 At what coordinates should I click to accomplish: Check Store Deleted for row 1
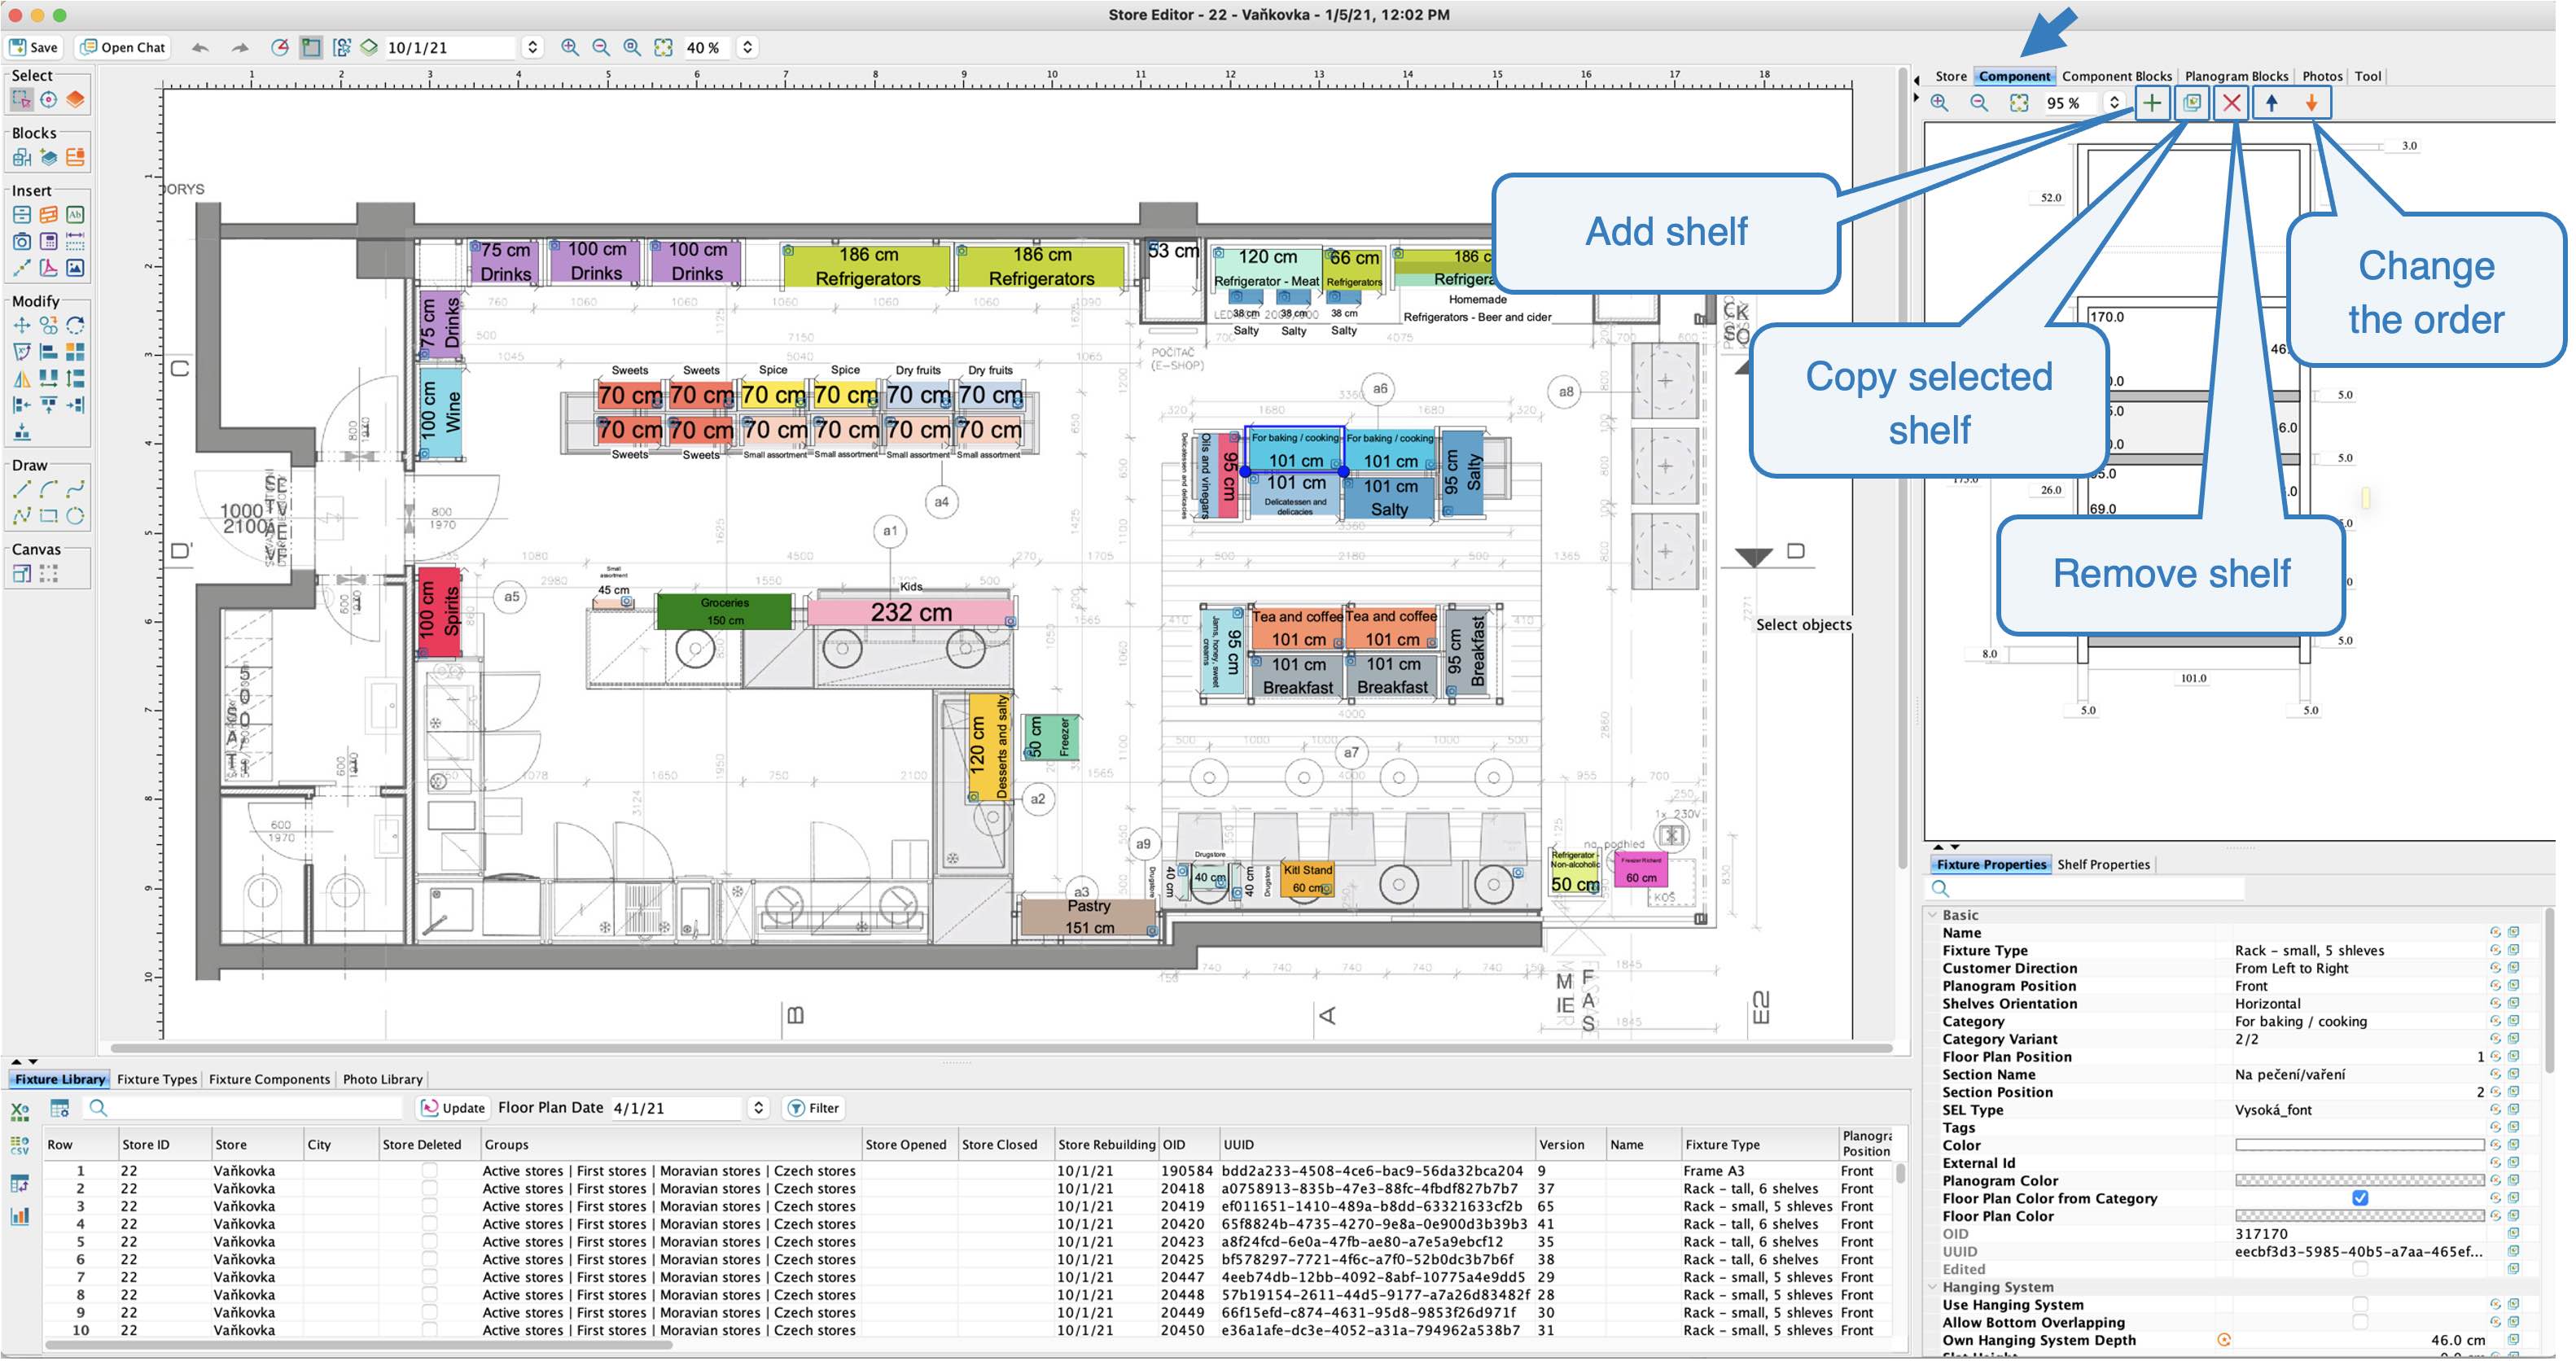click(x=429, y=1170)
